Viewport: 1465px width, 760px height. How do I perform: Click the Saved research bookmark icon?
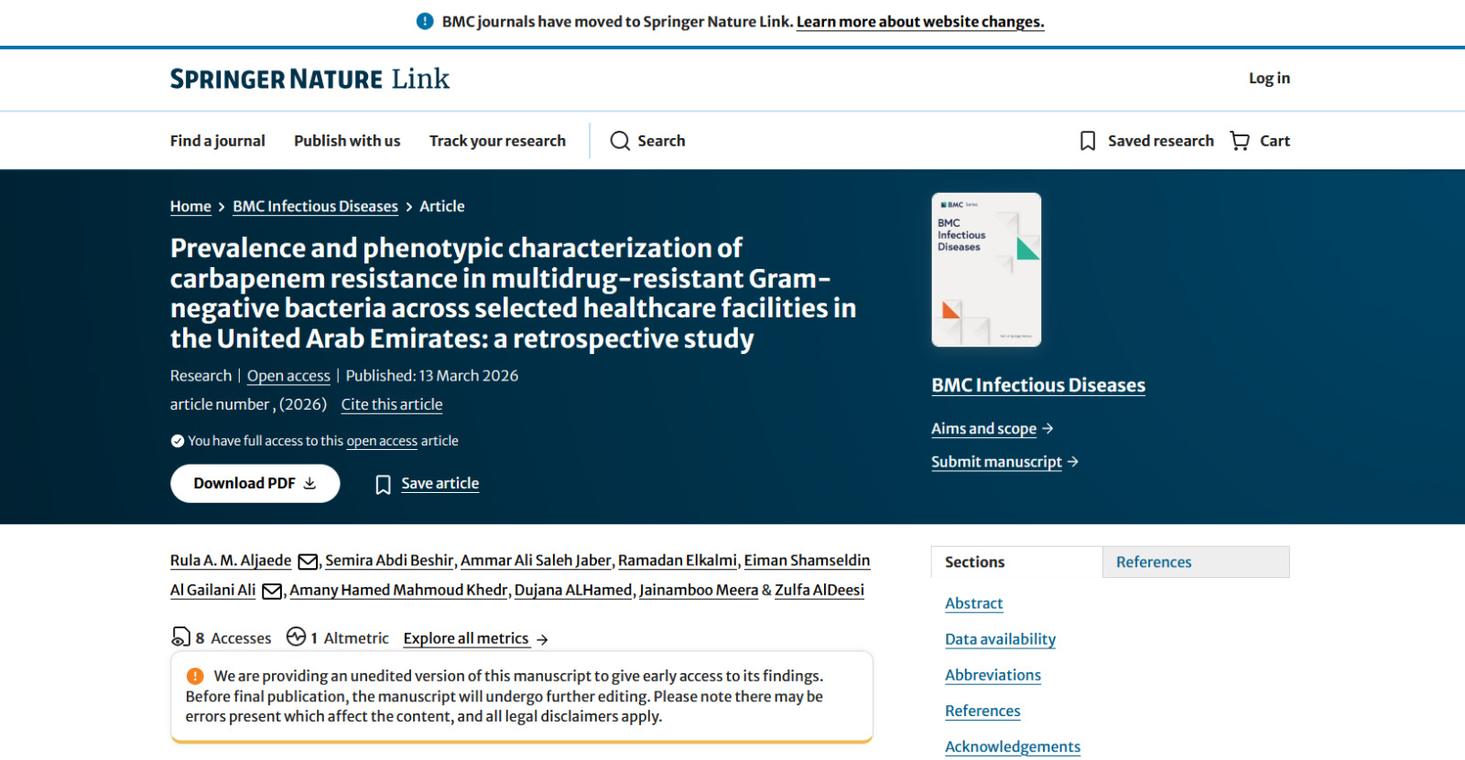(x=1088, y=141)
